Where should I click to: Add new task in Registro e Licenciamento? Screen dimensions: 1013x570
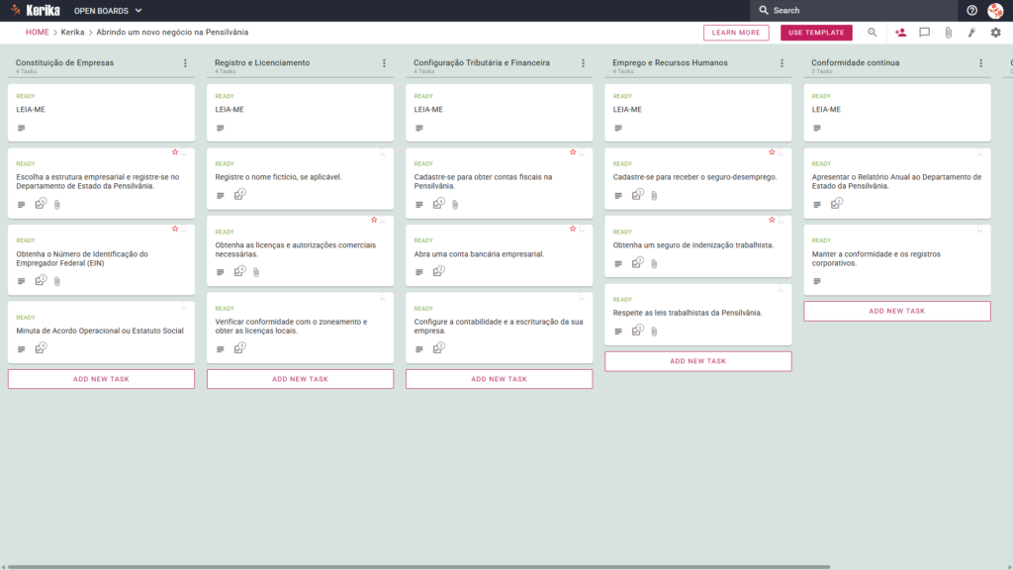[301, 379]
